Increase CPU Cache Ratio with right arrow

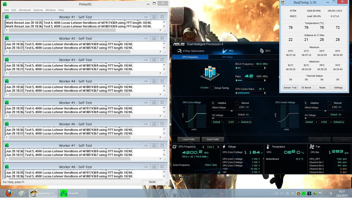tap(265, 93)
